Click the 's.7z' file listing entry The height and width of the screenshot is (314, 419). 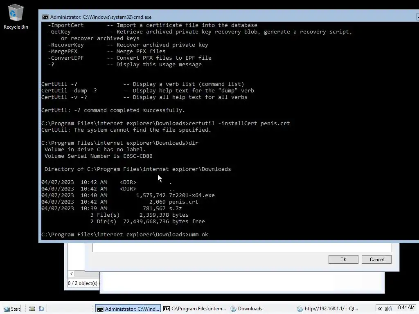pyautogui.click(x=175, y=208)
